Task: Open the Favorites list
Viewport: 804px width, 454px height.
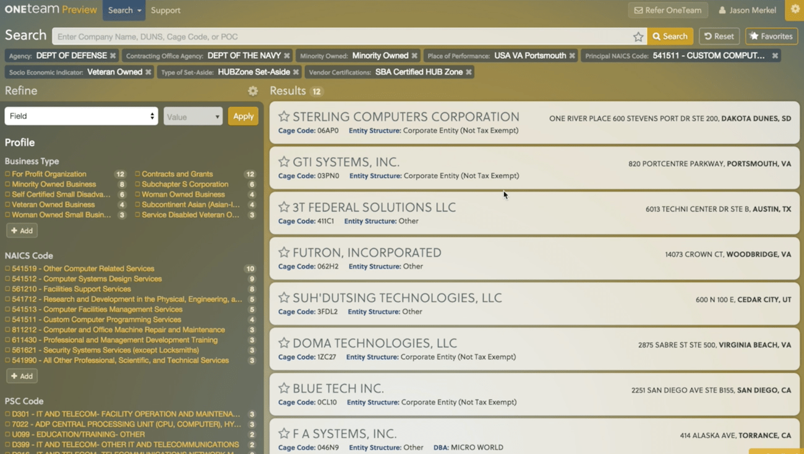Action: tap(771, 36)
